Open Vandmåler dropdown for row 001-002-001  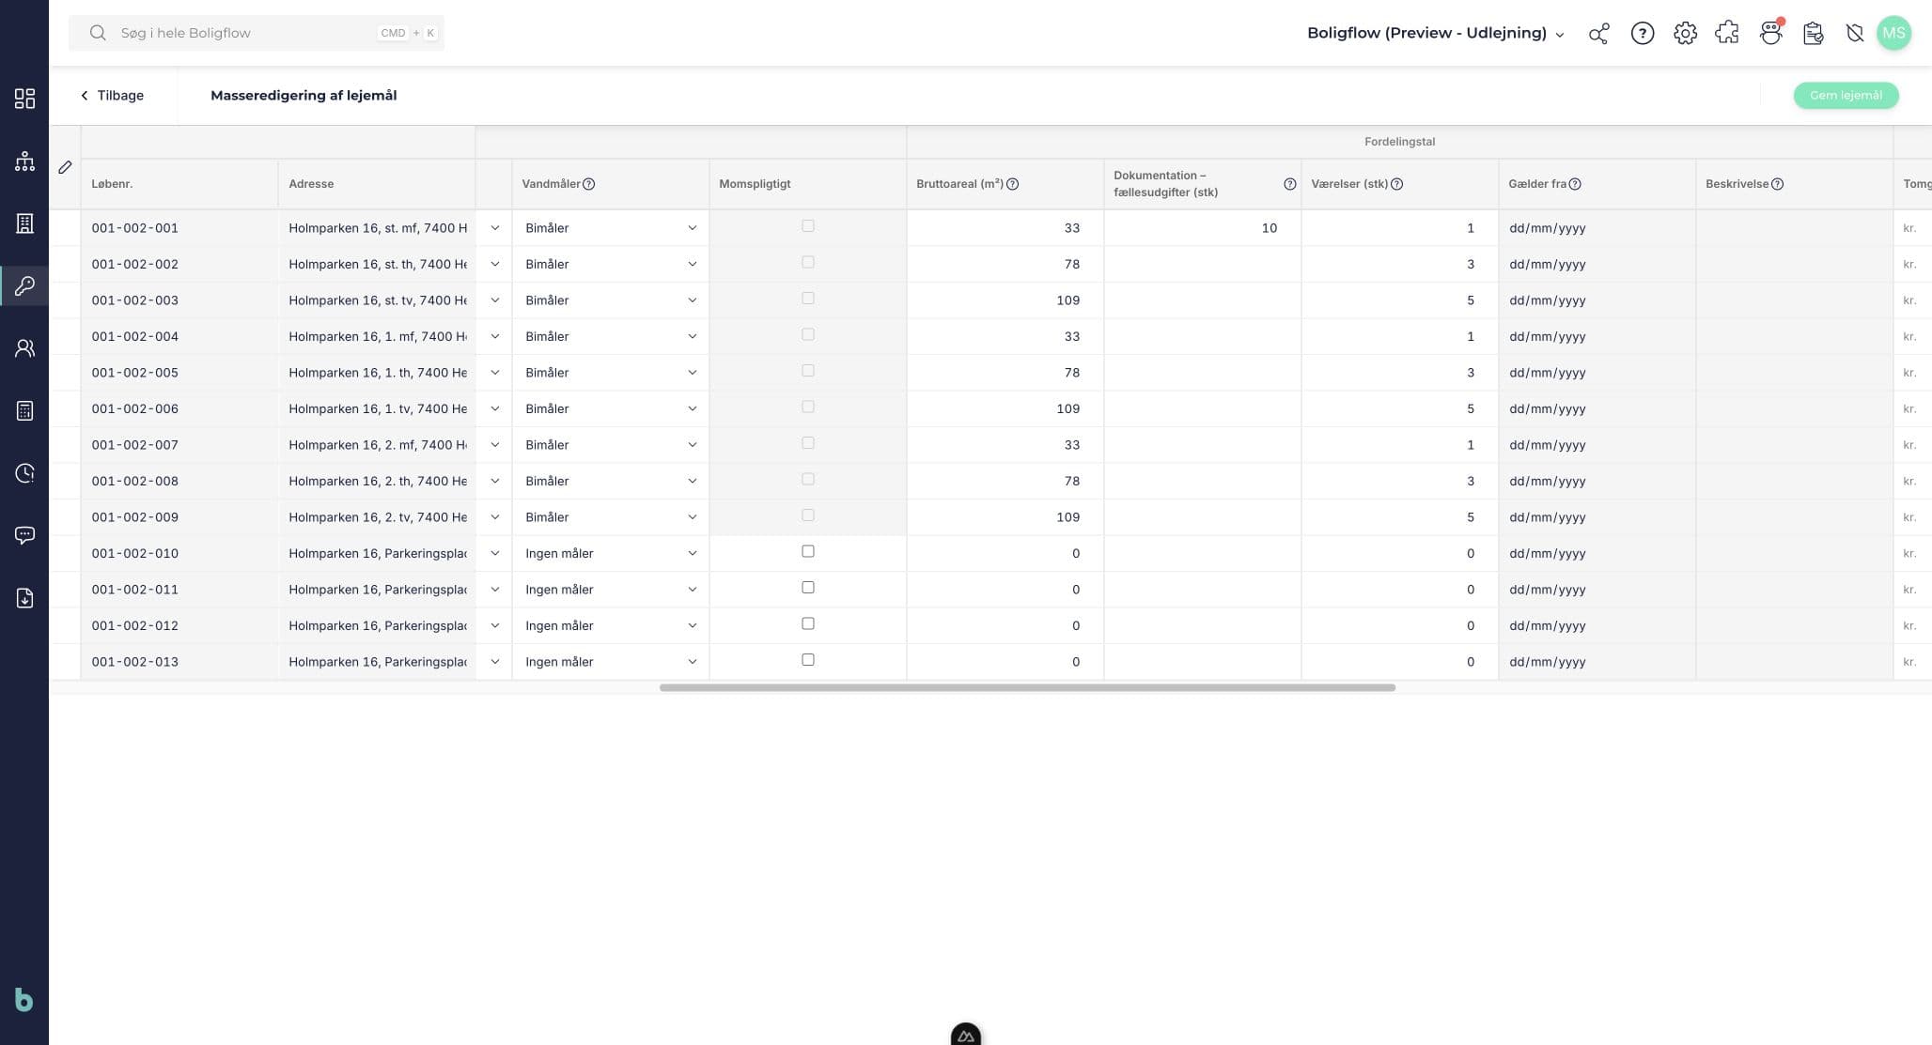(x=611, y=228)
